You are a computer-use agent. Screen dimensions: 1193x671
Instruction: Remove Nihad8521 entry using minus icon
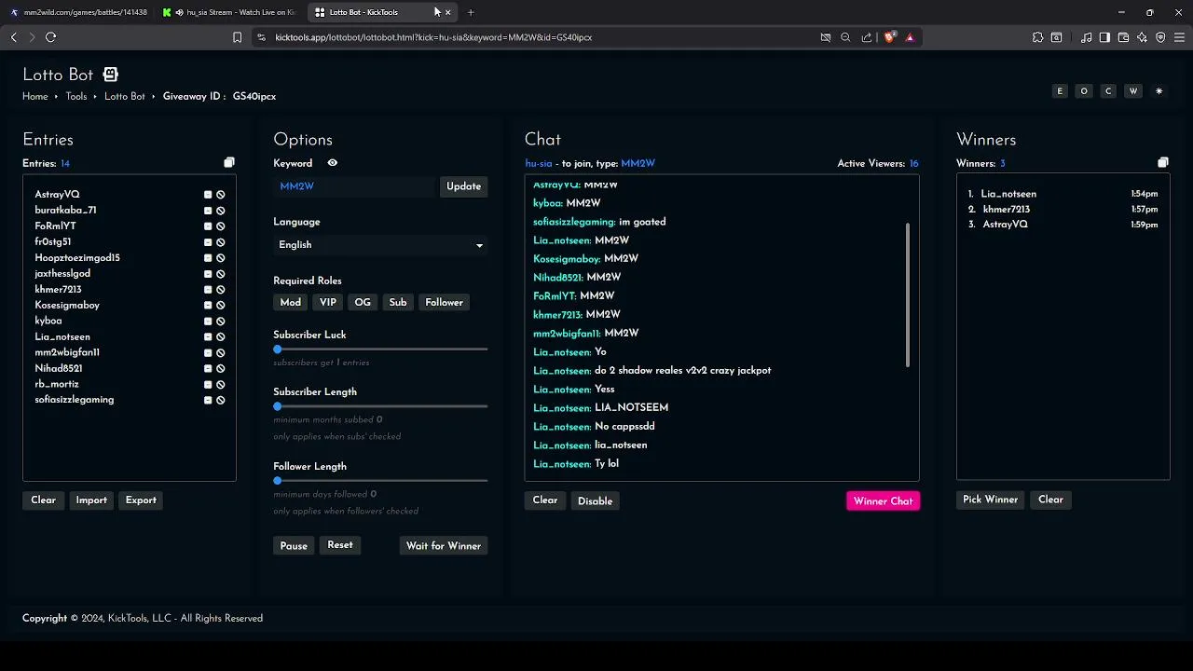[x=208, y=369]
